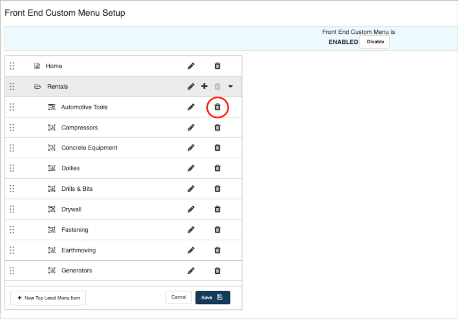The width and height of the screenshot is (458, 319).
Task: Delete the Concrete Equipment entry
Action: (x=217, y=148)
